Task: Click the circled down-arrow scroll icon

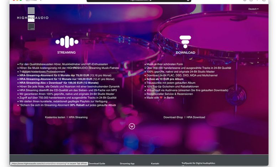Action: click(132, 126)
